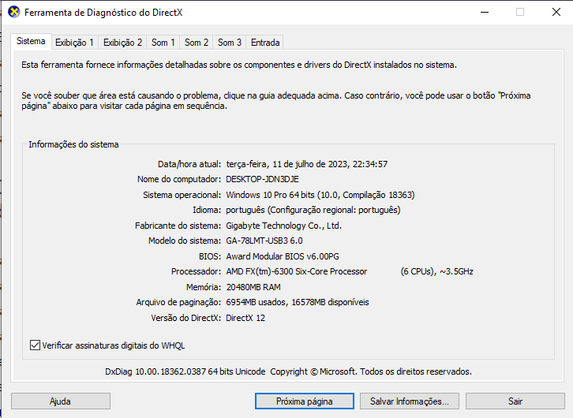Viewport: 573px width, 418px height.
Task: Click the DirectX icon in the title bar
Action: pyautogui.click(x=14, y=12)
